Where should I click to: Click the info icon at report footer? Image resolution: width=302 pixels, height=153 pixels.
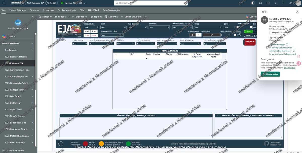[61, 144]
